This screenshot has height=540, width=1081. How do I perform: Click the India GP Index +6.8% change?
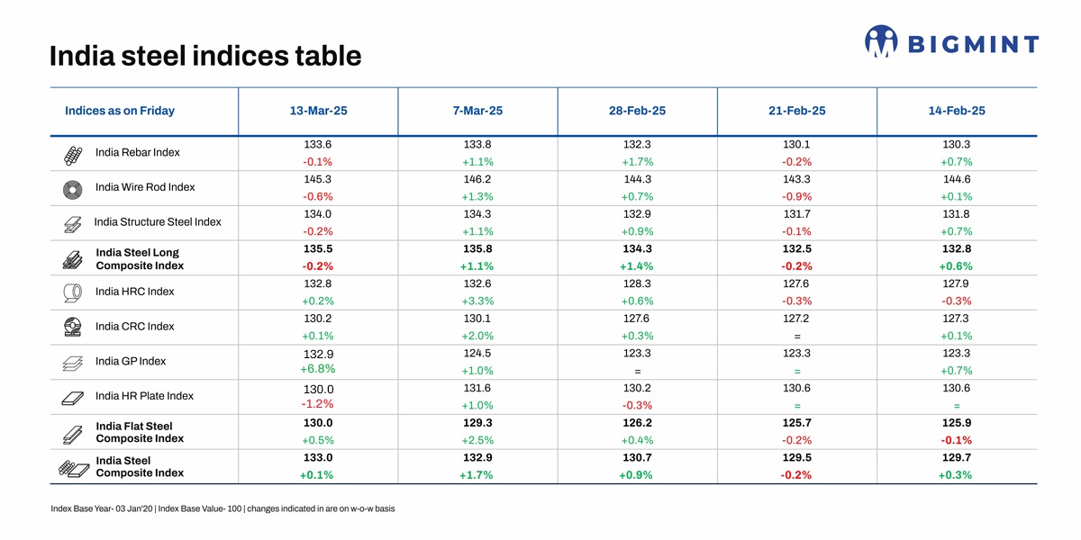click(x=318, y=369)
